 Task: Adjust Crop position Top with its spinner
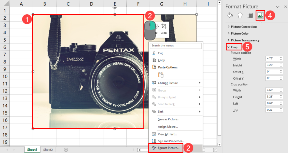281,110
